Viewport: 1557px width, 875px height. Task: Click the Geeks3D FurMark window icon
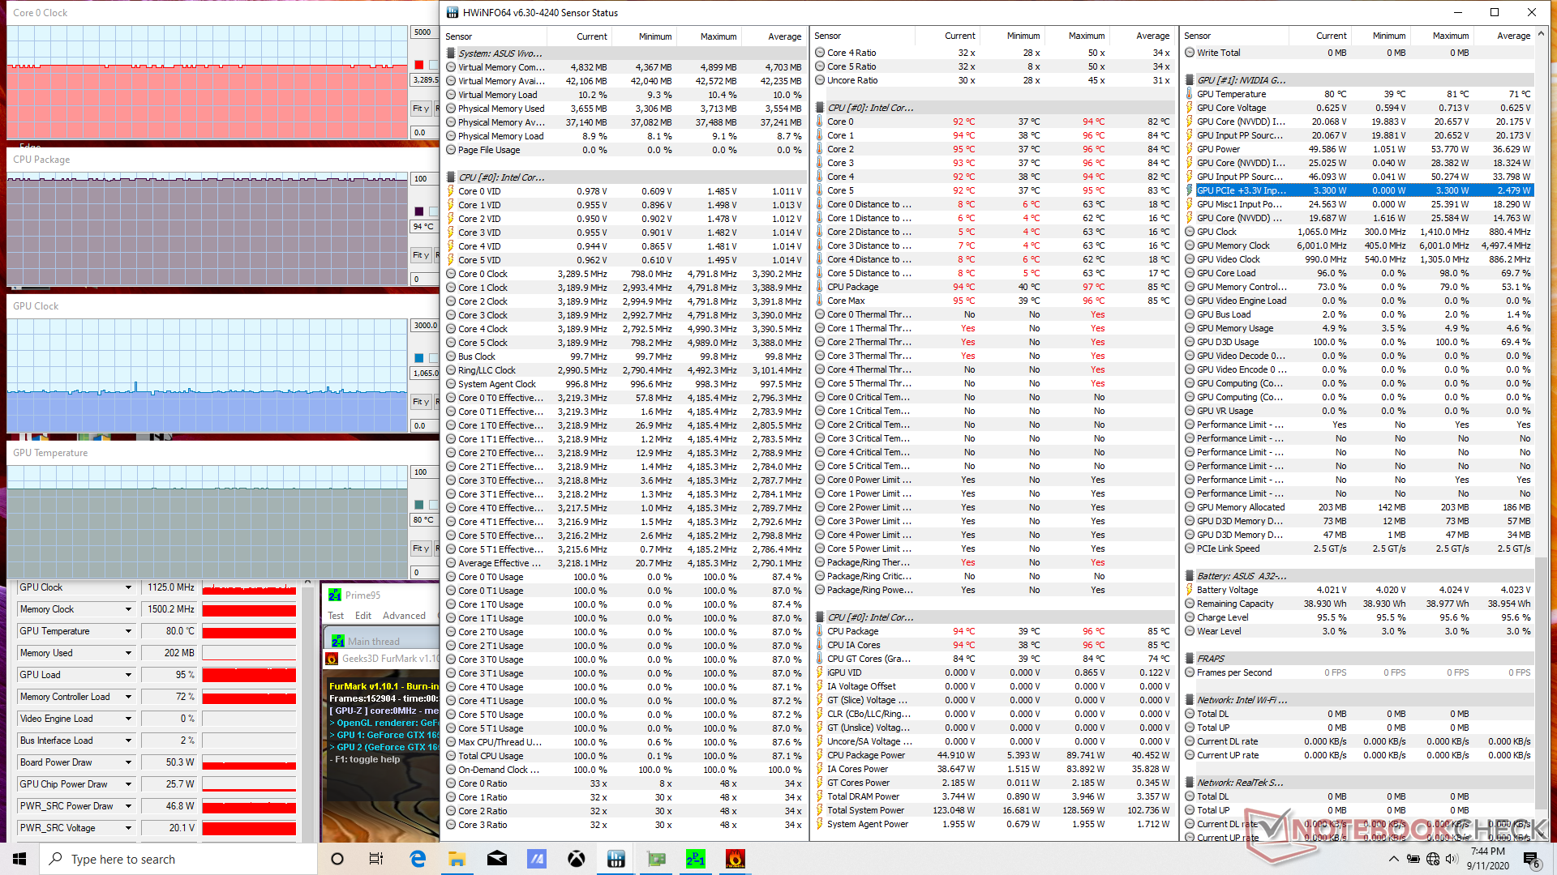pos(332,659)
